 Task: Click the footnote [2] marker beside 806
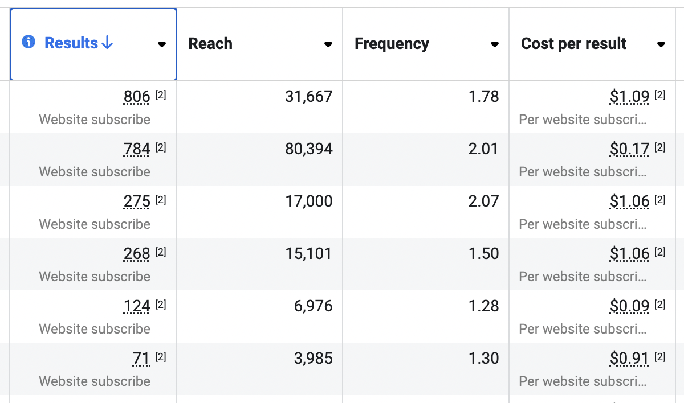[161, 95]
